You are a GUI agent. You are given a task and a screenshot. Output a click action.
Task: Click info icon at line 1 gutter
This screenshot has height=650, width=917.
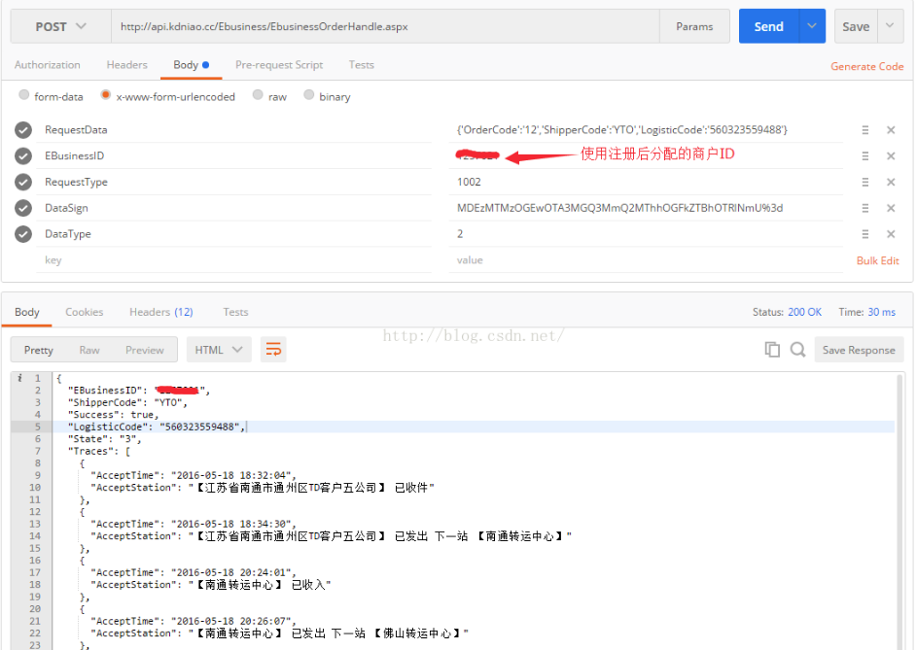19,378
